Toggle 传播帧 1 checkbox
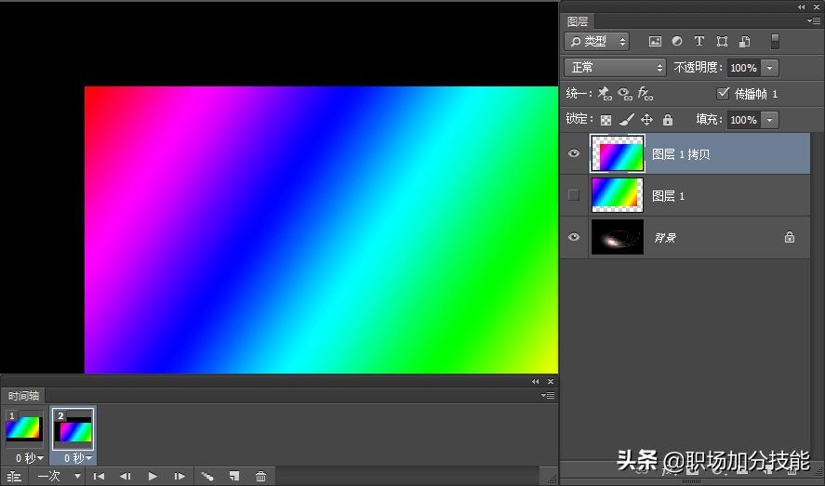The height and width of the screenshot is (486, 825). coord(723,94)
